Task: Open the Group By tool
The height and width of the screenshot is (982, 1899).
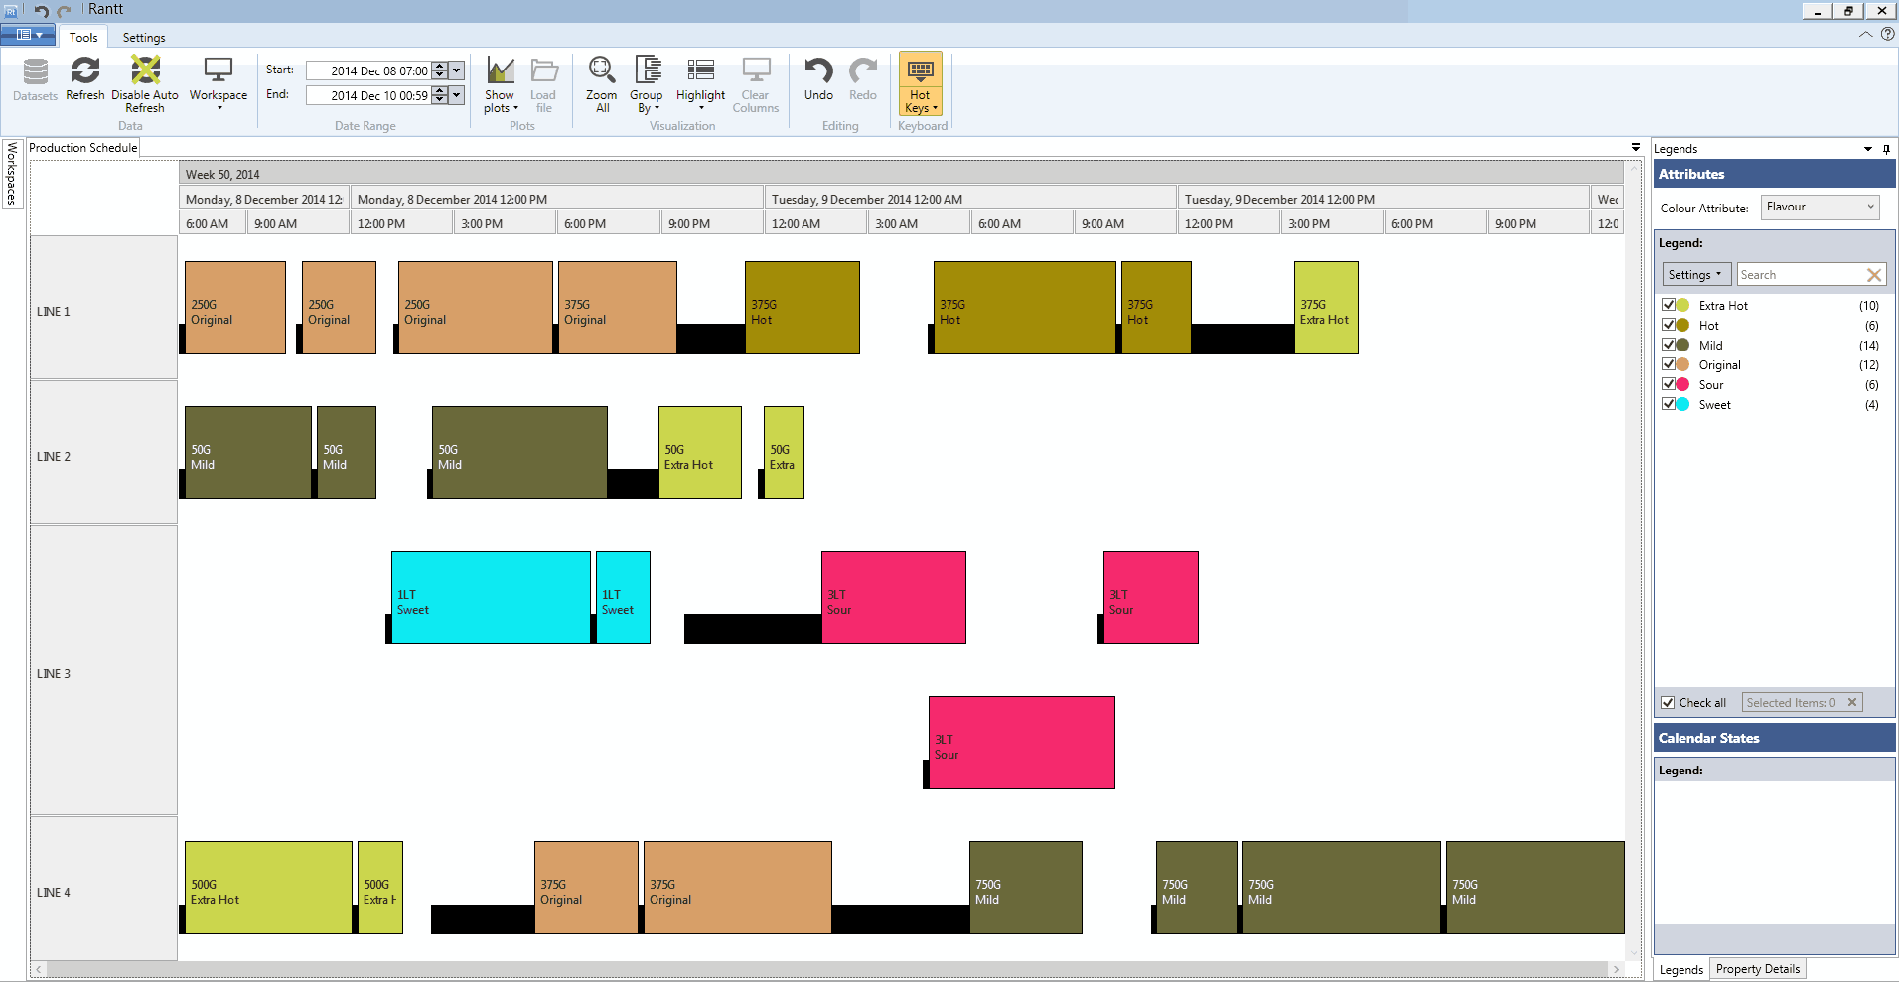Action: pyautogui.click(x=647, y=72)
